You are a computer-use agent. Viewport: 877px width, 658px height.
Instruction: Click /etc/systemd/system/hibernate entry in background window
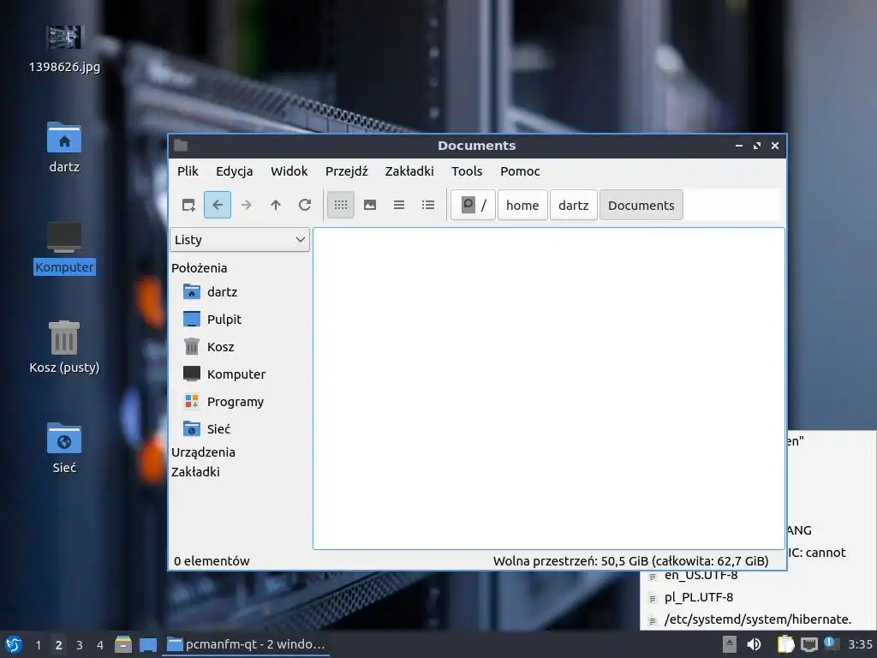pyautogui.click(x=757, y=619)
